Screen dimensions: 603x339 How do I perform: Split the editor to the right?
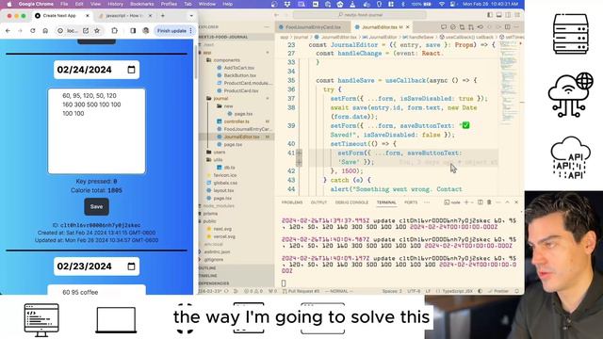pos(508,27)
